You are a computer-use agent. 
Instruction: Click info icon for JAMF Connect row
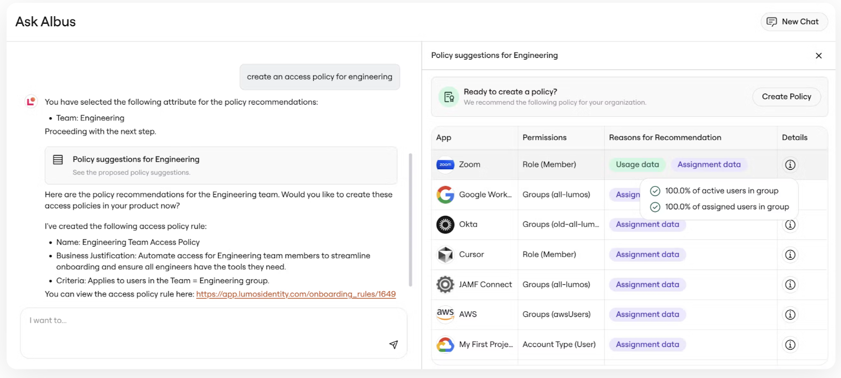(x=789, y=284)
